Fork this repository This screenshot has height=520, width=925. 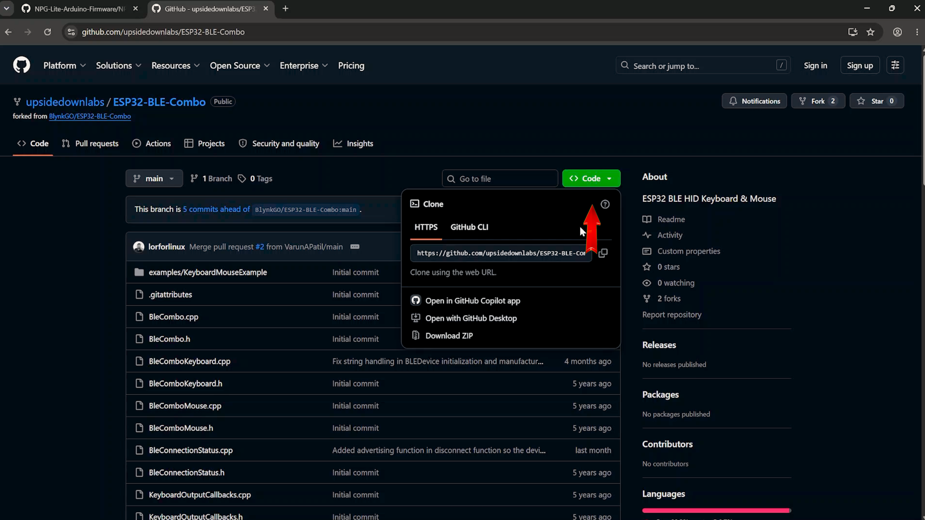818,101
